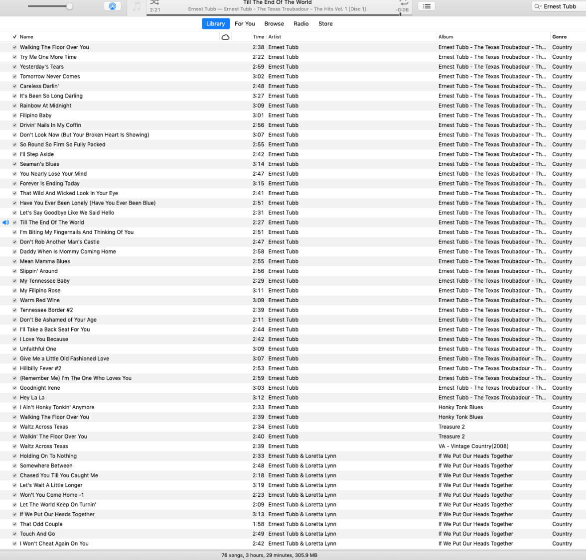
Task: Toggle the repeat playback icon
Action: pos(403,2)
